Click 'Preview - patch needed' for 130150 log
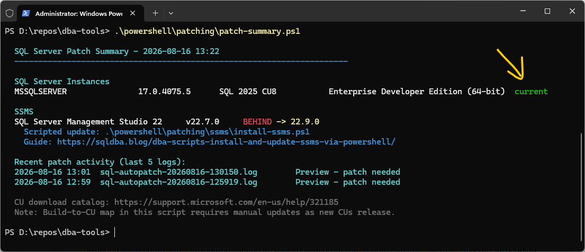Image resolution: width=585 pixels, height=252 pixels. (x=348, y=172)
